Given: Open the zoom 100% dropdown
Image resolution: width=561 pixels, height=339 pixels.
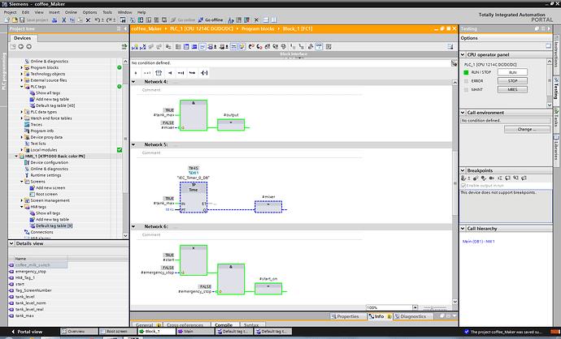Looking at the screenshot, I should pyautogui.click(x=415, y=307).
